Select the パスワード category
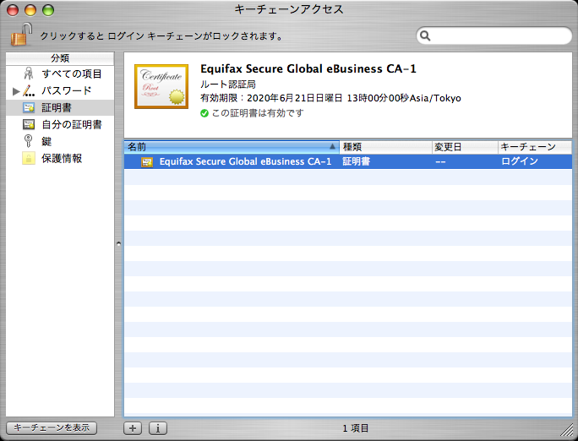This screenshot has height=441, width=578. 60,90
